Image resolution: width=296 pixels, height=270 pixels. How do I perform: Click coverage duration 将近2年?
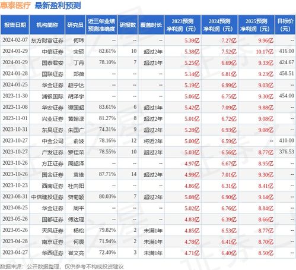[153, 141]
